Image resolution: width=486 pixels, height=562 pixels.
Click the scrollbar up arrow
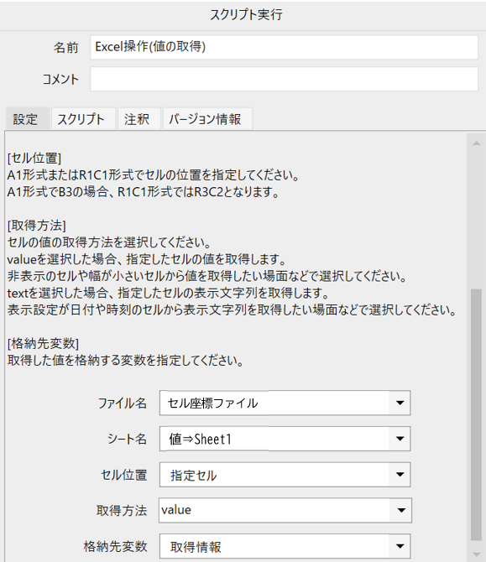(476, 143)
